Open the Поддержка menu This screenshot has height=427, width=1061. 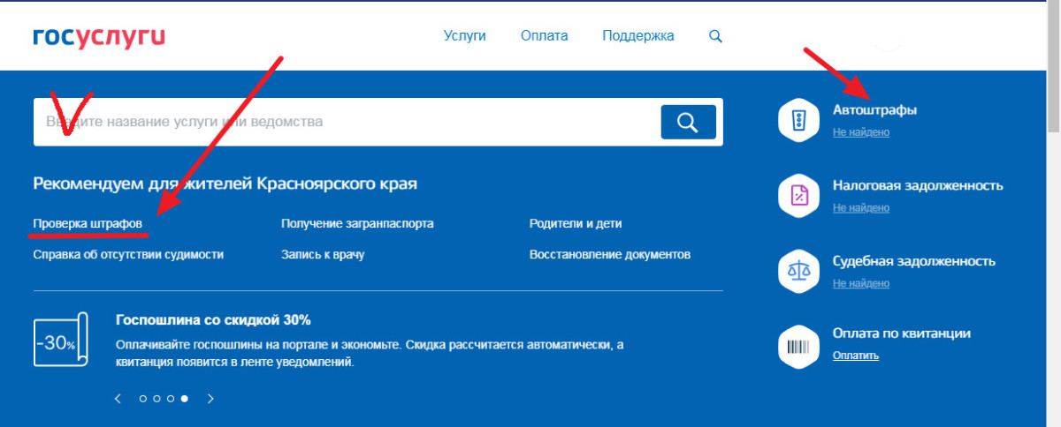638,36
